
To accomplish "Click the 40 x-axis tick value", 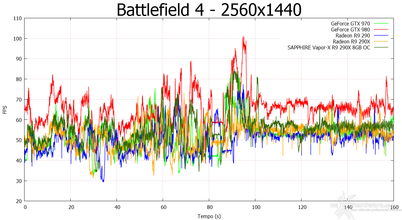I will pos(117,207).
